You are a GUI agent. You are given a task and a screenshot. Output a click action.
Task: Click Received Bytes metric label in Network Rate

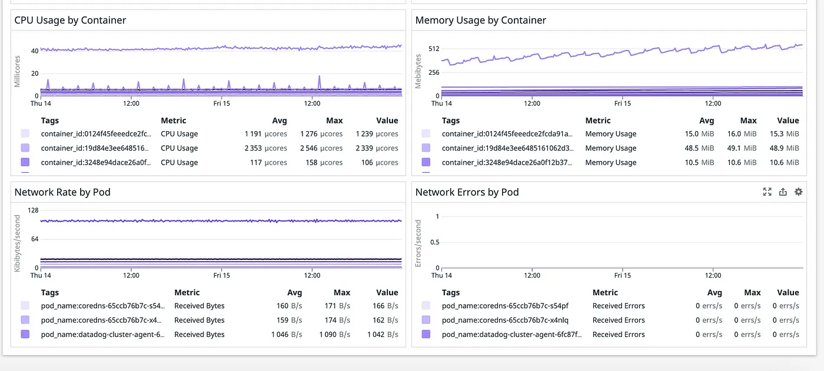click(199, 305)
